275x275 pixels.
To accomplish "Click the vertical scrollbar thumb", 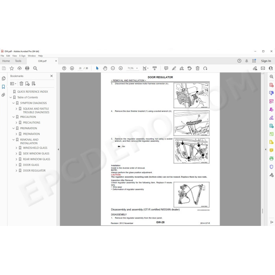I will click(262, 211).
